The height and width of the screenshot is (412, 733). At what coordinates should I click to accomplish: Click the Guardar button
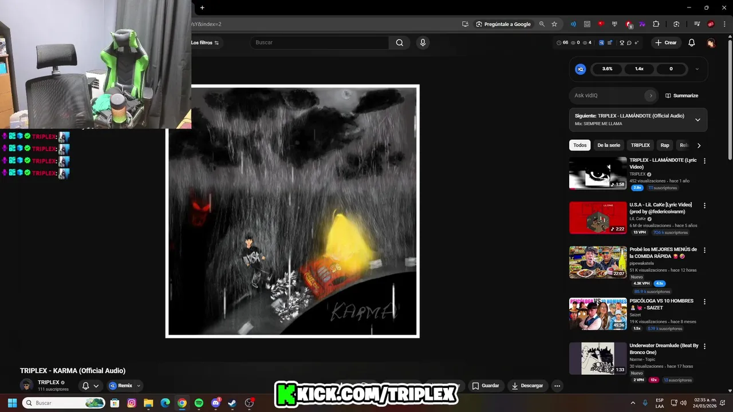[x=486, y=386]
